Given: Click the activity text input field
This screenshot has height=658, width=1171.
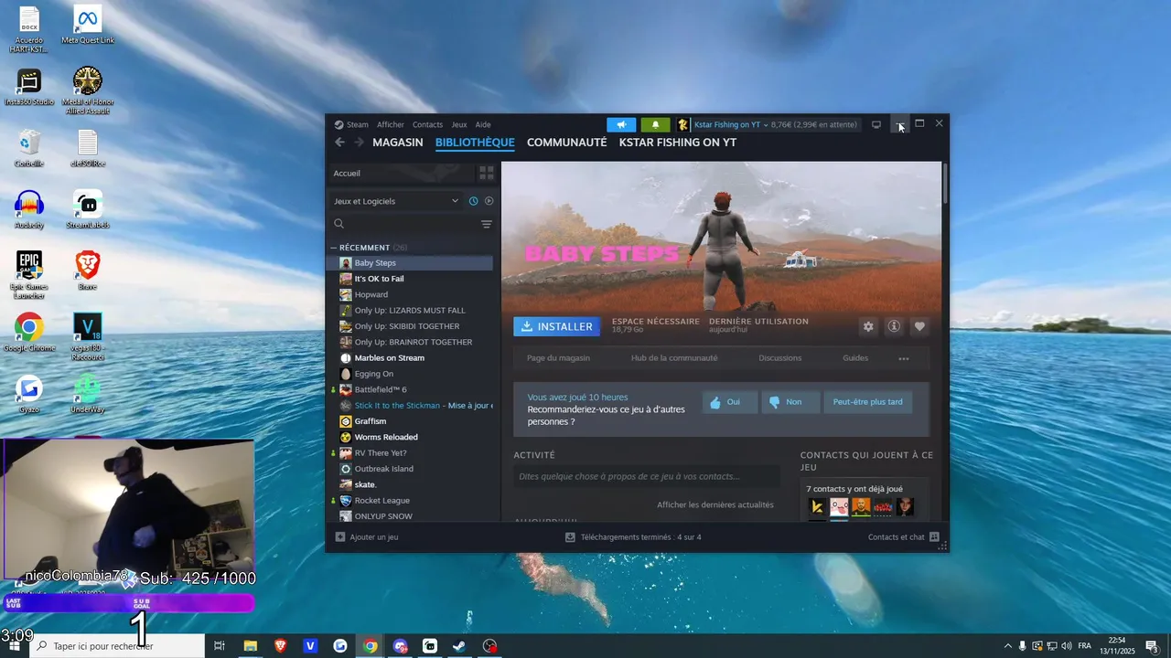Looking at the screenshot, I should 647,476.
